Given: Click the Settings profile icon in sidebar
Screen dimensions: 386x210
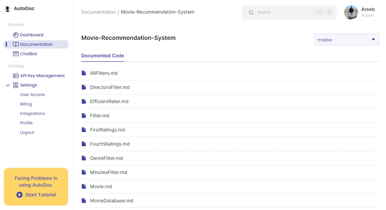Looking at the screenshot, I should click(16, 85).
